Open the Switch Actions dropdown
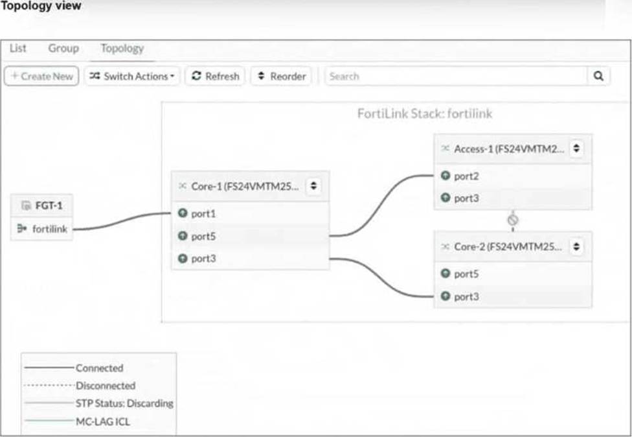 tap(133, 76)
